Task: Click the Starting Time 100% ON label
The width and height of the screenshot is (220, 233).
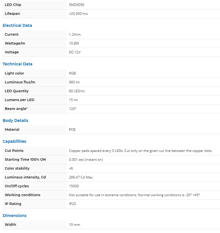Action: [25, 160]
